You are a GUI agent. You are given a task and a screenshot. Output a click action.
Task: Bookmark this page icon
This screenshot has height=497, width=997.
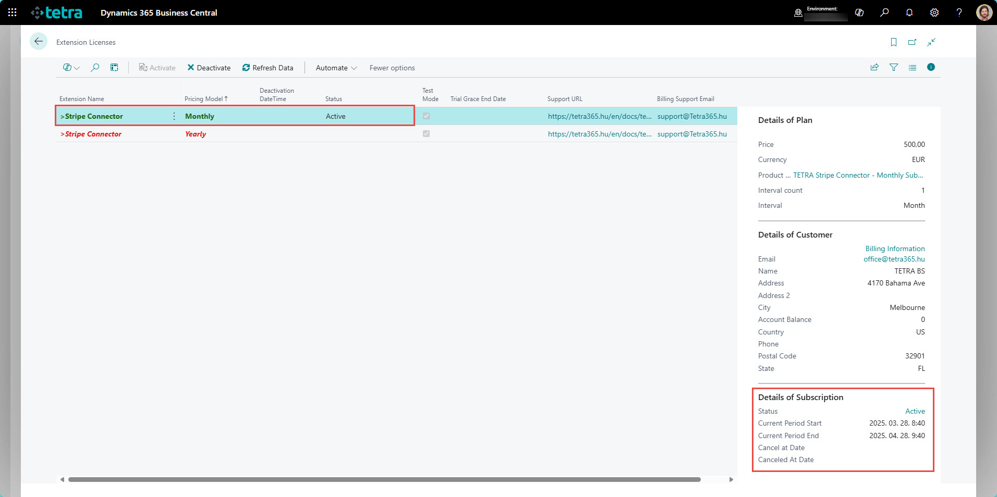tap(894, 42)
